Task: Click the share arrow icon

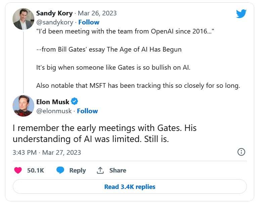Action: pyautogui.click(x=100, y=170)
